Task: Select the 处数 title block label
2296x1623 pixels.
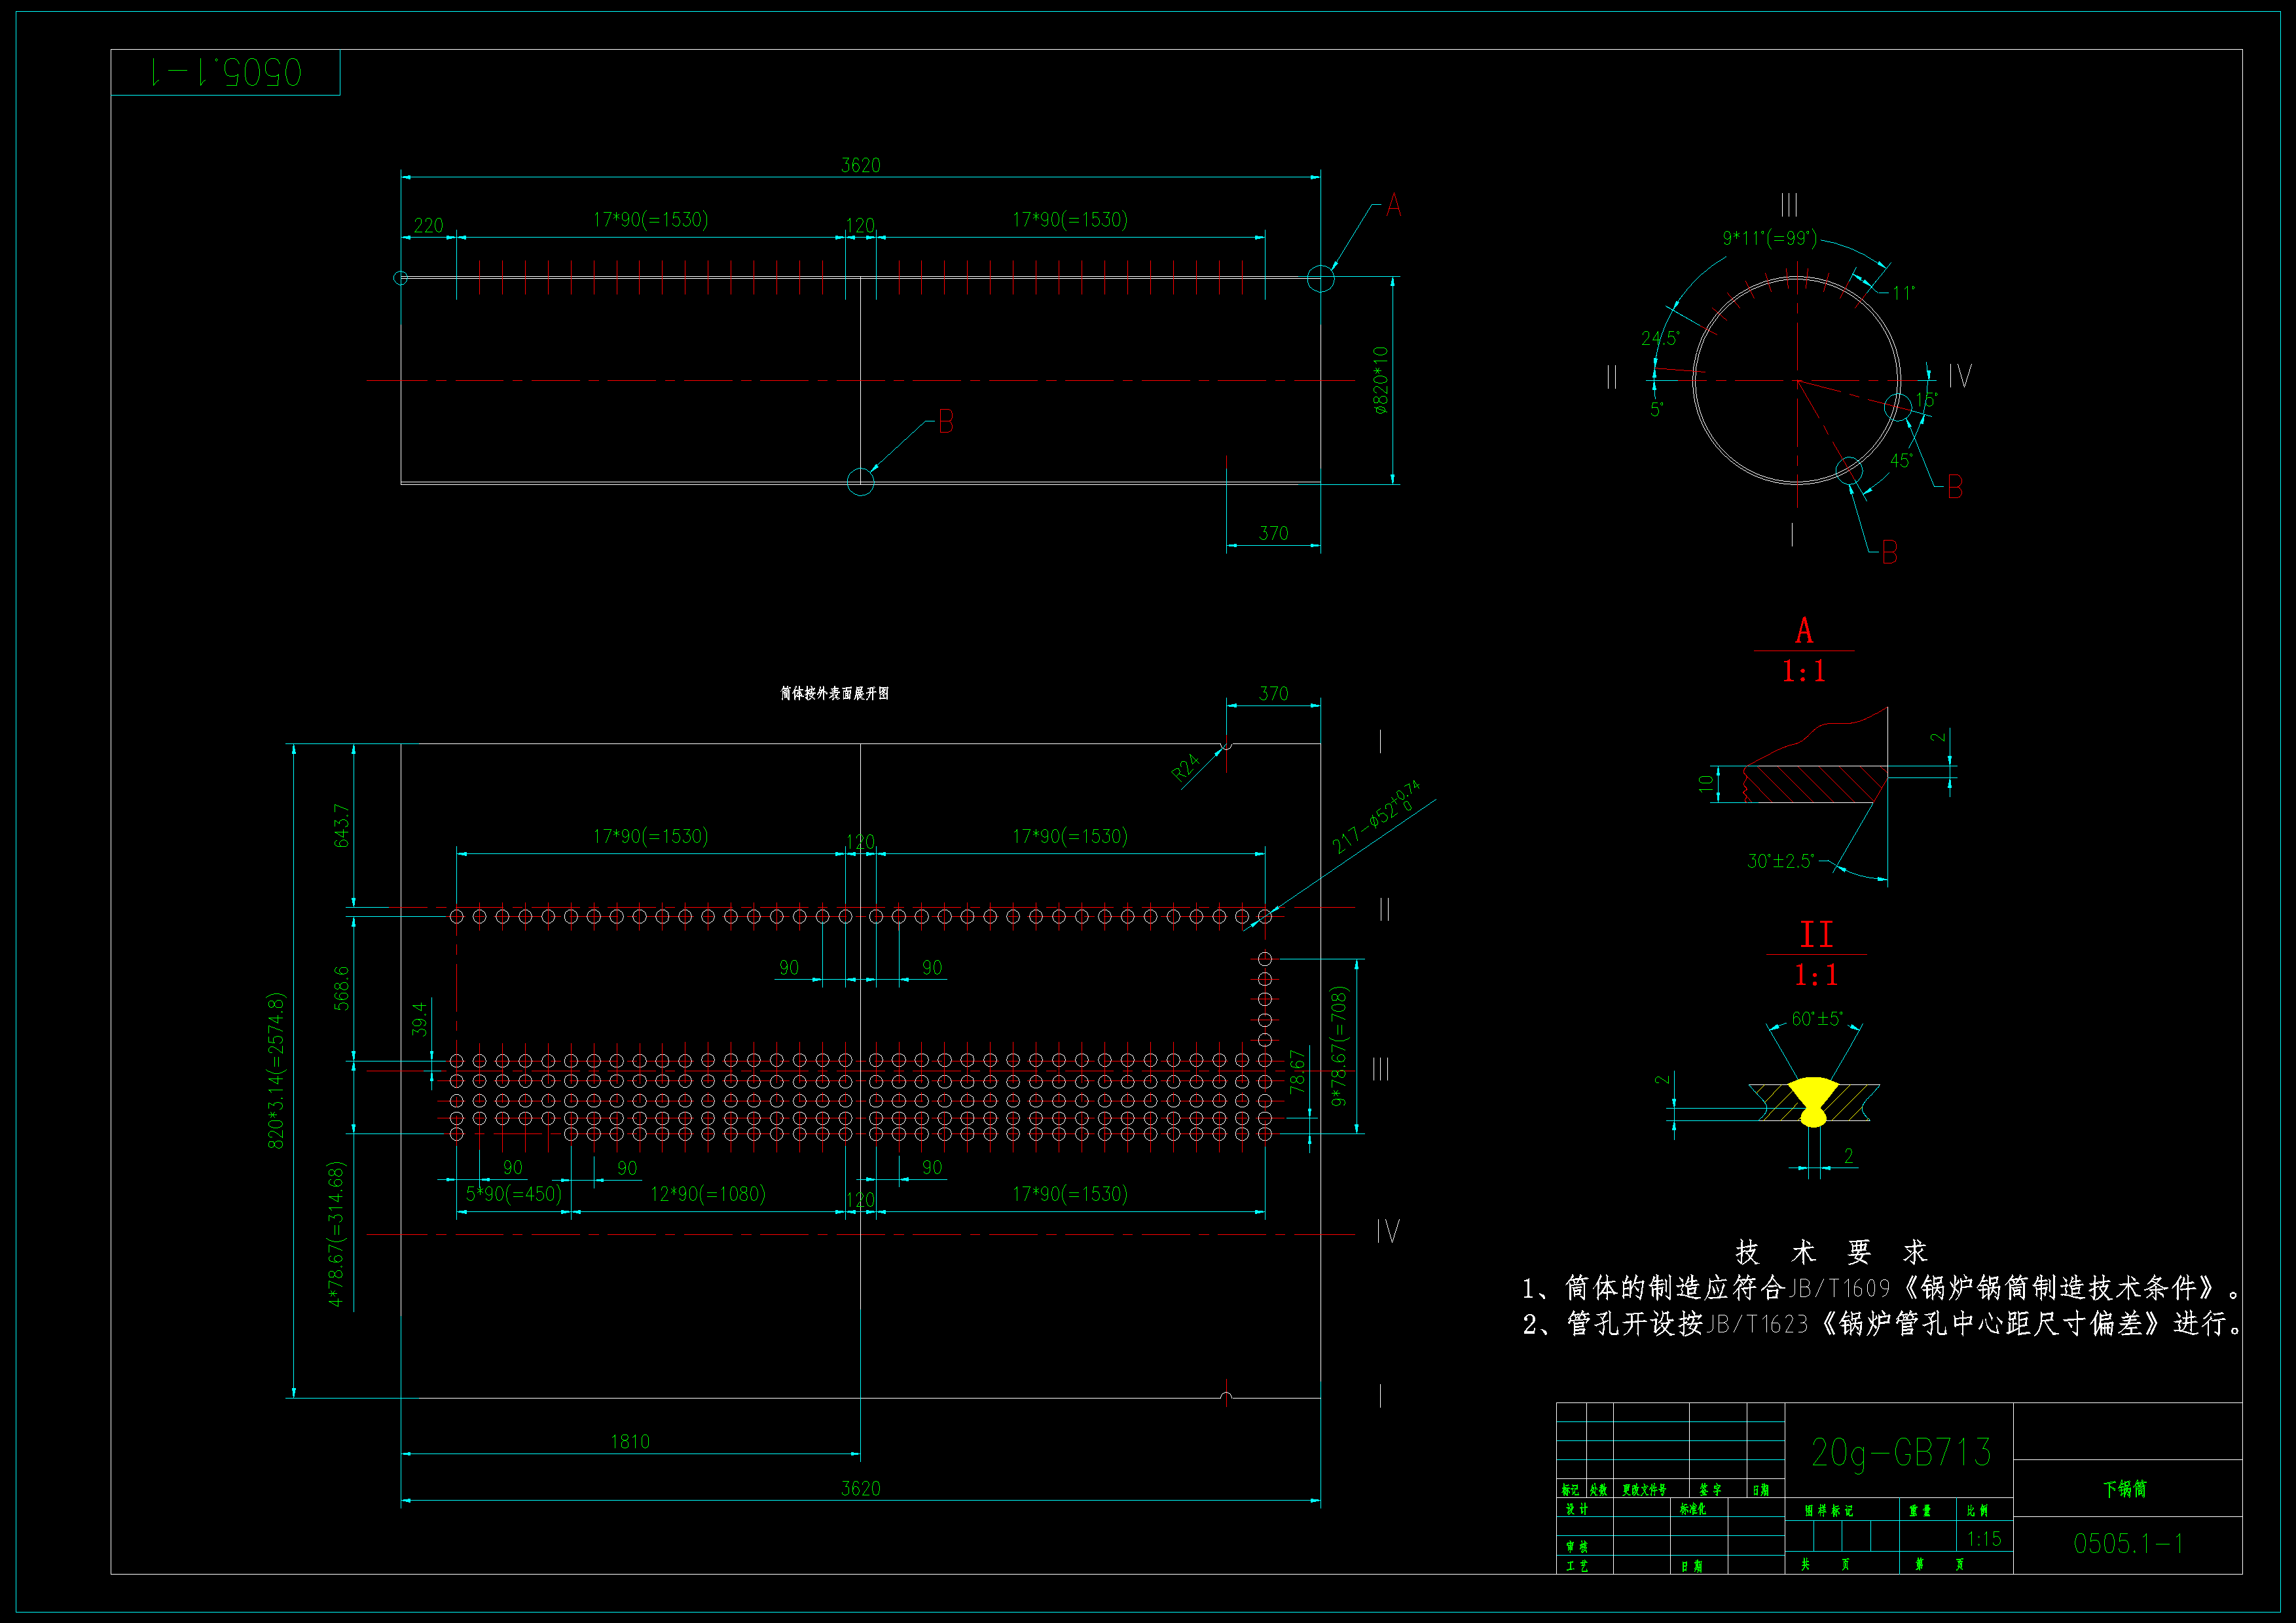Action: (1599, 1490)
